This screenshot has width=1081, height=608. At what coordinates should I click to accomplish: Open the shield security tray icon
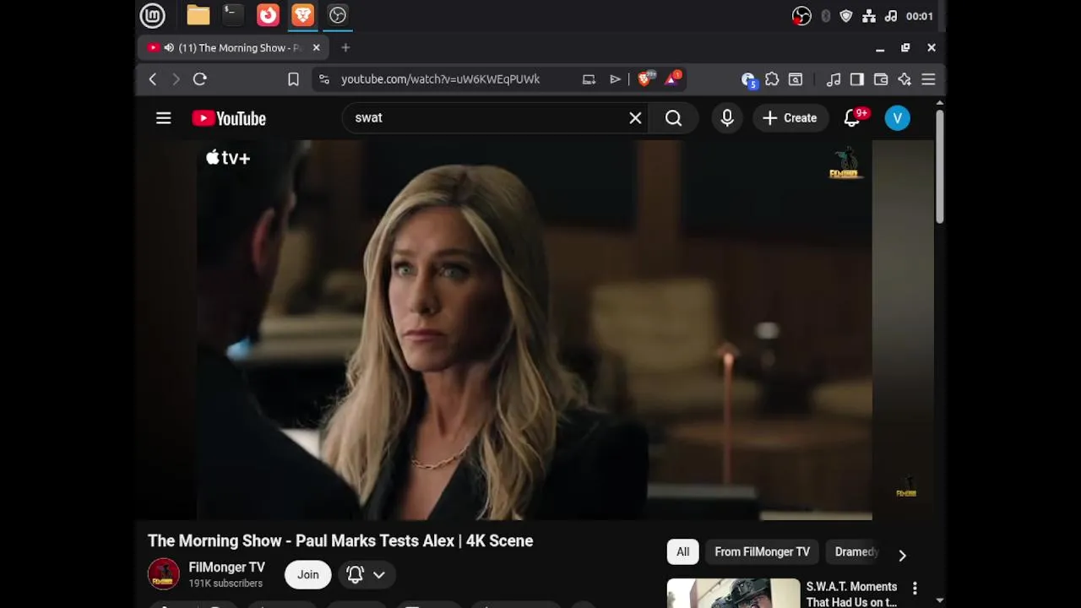tap(846, 16)
